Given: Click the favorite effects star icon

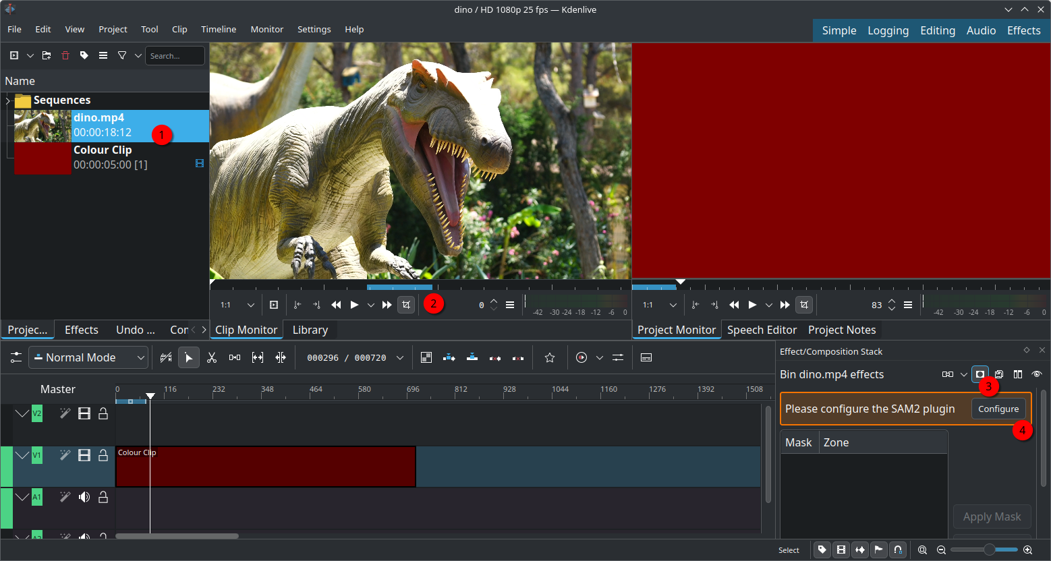Looking at the screenshot, I should pos(550,358).
